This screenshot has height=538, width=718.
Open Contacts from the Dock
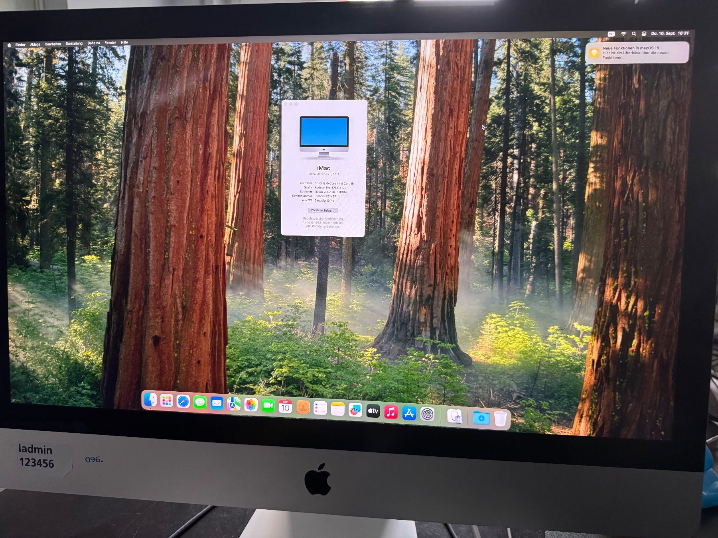pos(303,408)
